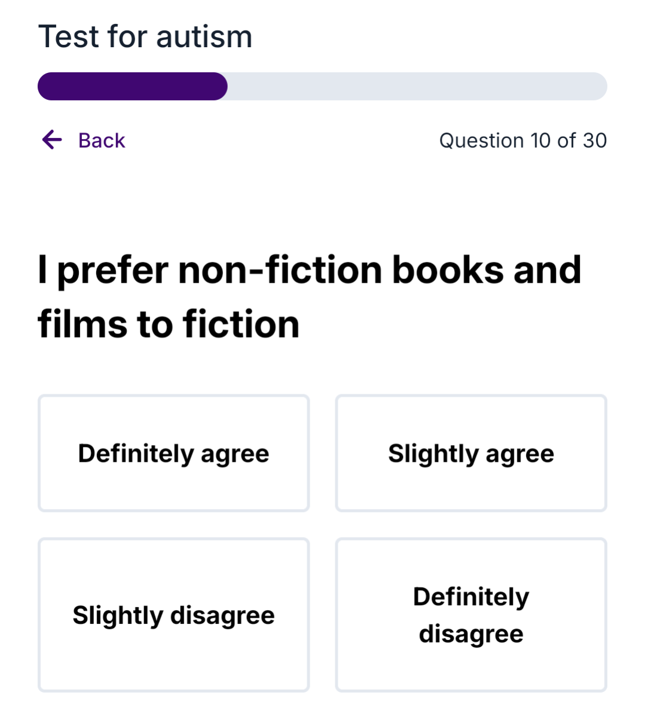Click the Back link text
The image size is (645, 717).
pyautogui.click(x=102, y=140)
